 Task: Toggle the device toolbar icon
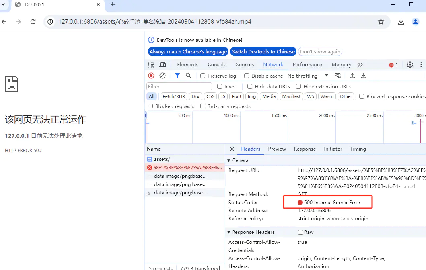click(x=163, y=65)
